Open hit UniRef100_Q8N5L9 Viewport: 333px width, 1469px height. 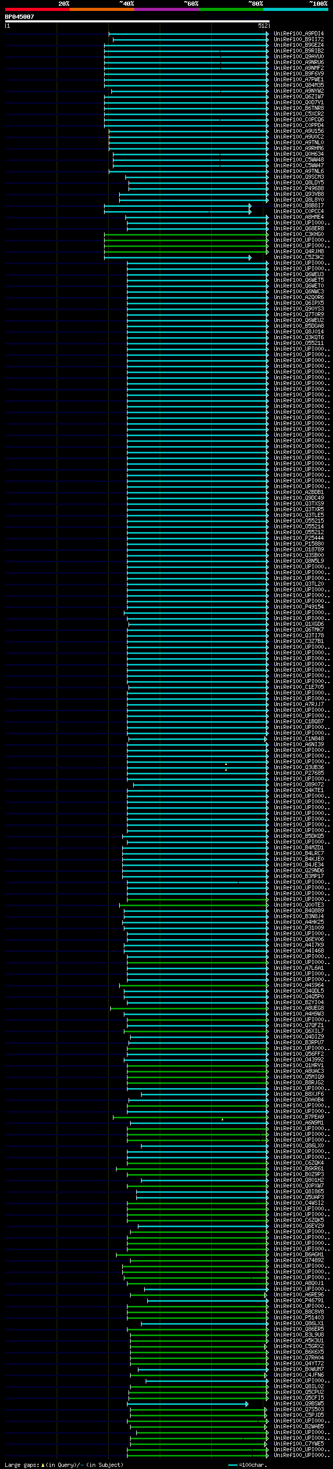(299, 561)
